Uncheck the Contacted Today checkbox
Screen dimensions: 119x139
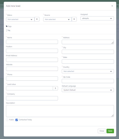pyautogui.click(x=16, y=120)
